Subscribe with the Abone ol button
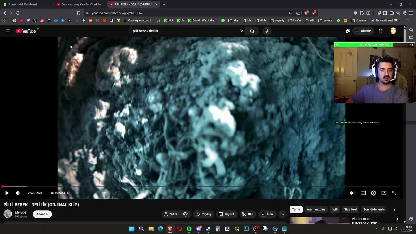 [42, 214]
